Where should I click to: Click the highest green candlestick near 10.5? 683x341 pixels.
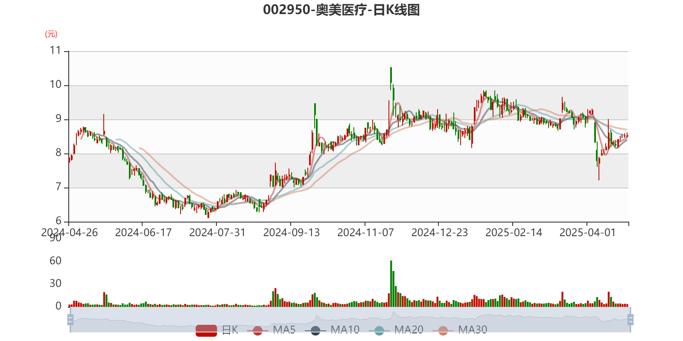(x=391, y=78)
